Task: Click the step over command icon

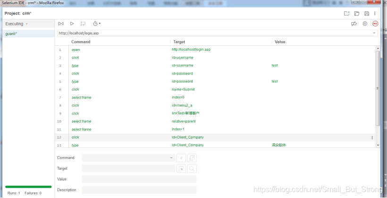Action: pyautogui.click(x=83, y=24)
